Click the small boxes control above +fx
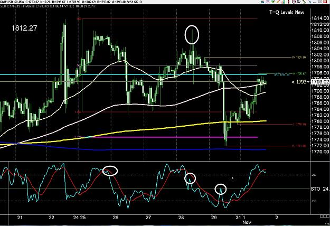330x226 pixels. (324, 216)
